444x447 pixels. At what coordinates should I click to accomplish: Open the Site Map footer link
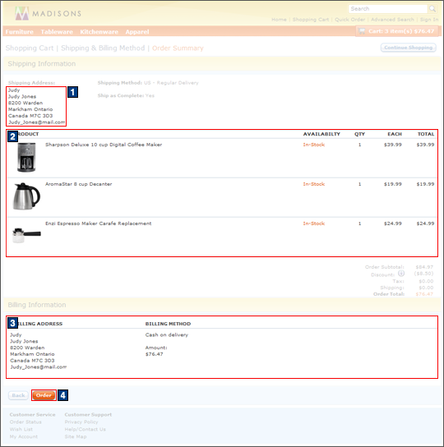coord(76,437)
